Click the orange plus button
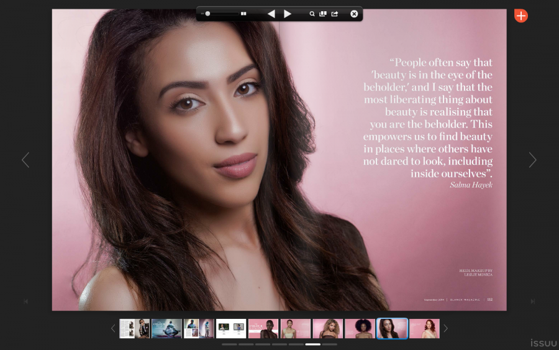Image resolution: width=559 pixels, height=350 pixels. pos(520,16)
